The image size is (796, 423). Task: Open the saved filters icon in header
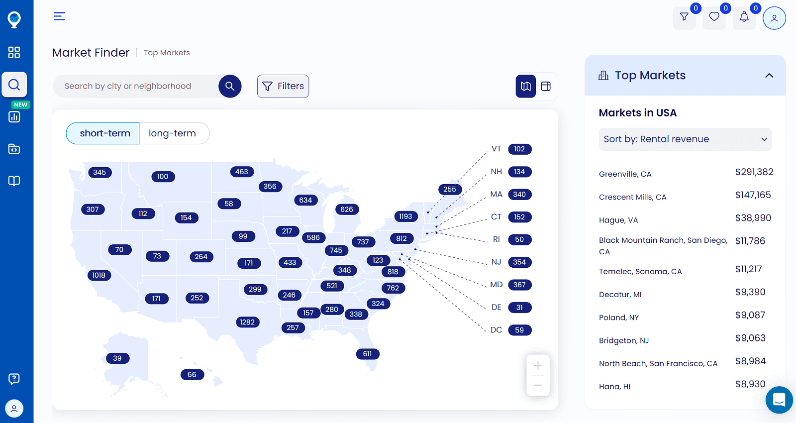click(x=685, y=18)
